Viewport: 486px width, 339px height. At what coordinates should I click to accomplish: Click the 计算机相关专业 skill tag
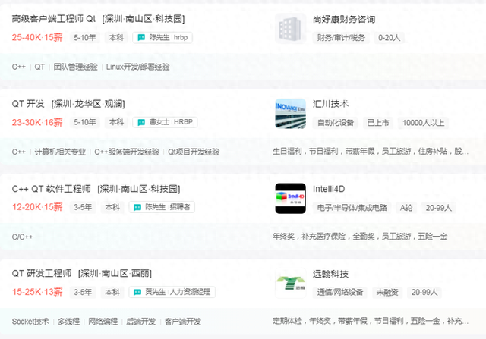pyautogui.click(x=60, y=152)
